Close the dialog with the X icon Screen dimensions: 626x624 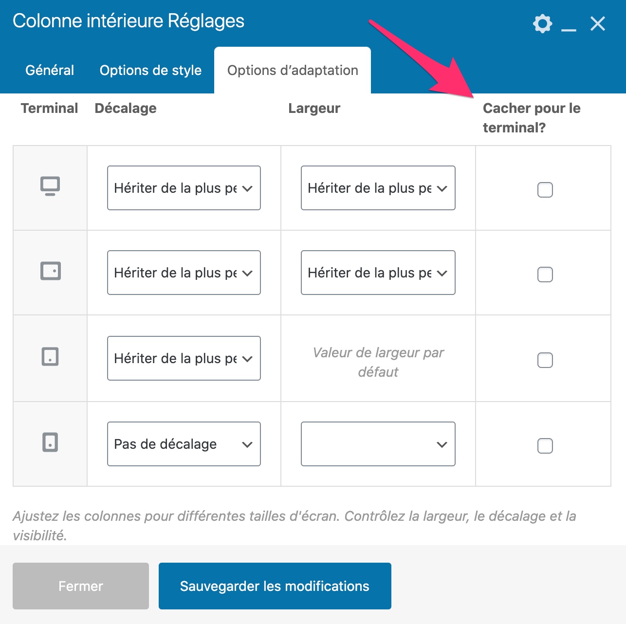click(x=597, y=23)
